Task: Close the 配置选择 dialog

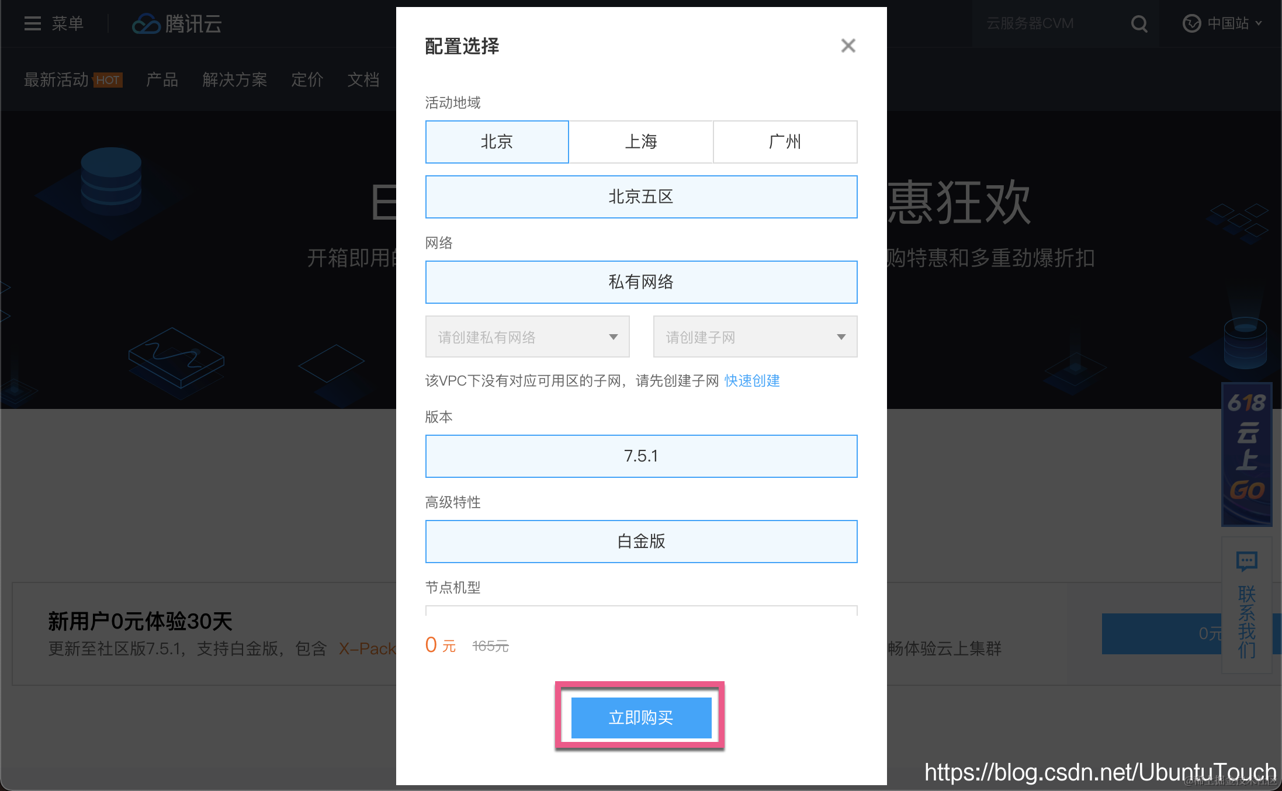Action: (848, 46)
